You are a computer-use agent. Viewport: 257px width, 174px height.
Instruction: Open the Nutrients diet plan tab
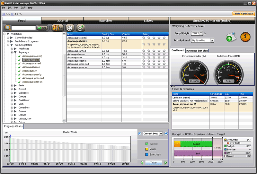[197, 51]
